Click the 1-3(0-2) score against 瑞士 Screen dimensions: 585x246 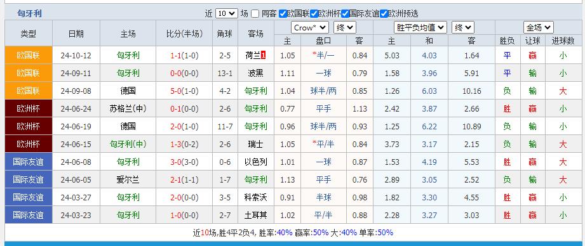click(x=184, y=145)
